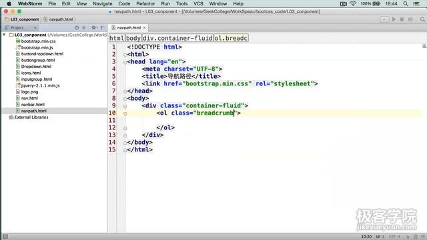Click the screen recording camera menu bar icon
427x240 pixels.
tap(344, 4)
